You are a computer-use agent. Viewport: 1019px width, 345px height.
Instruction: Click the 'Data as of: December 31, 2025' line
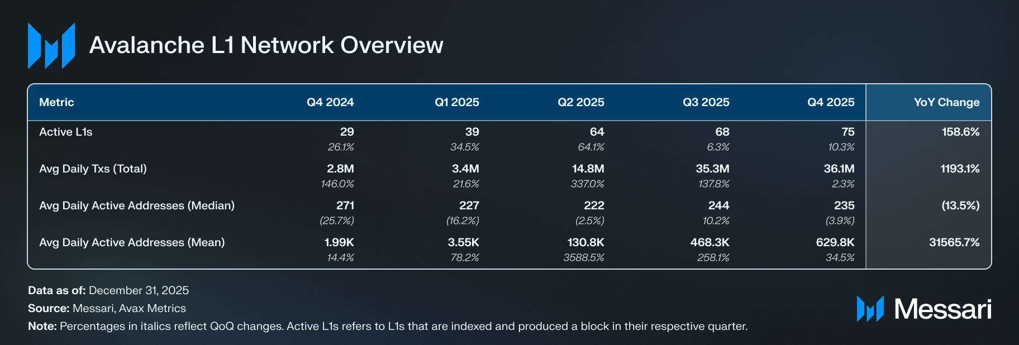click(x=108, y=290)
